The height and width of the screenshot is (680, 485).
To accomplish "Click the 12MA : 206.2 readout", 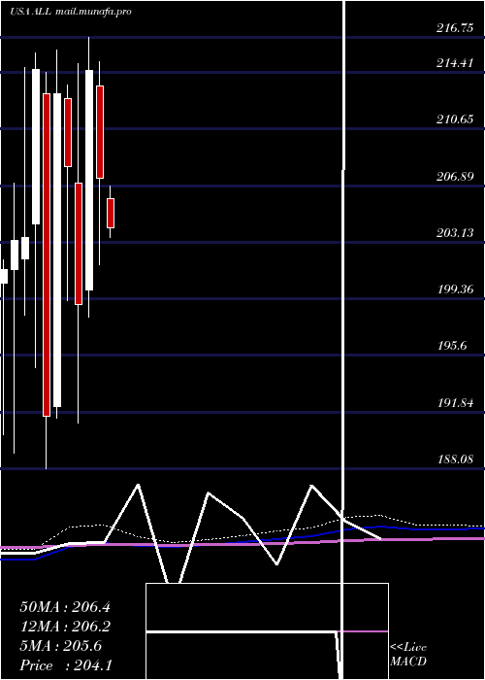I will coord(65,627).
